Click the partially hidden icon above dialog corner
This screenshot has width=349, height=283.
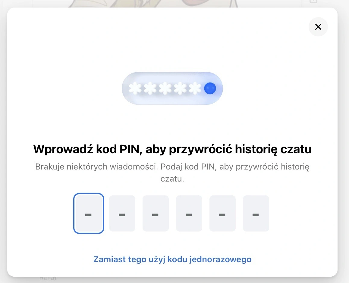point(313,2)
